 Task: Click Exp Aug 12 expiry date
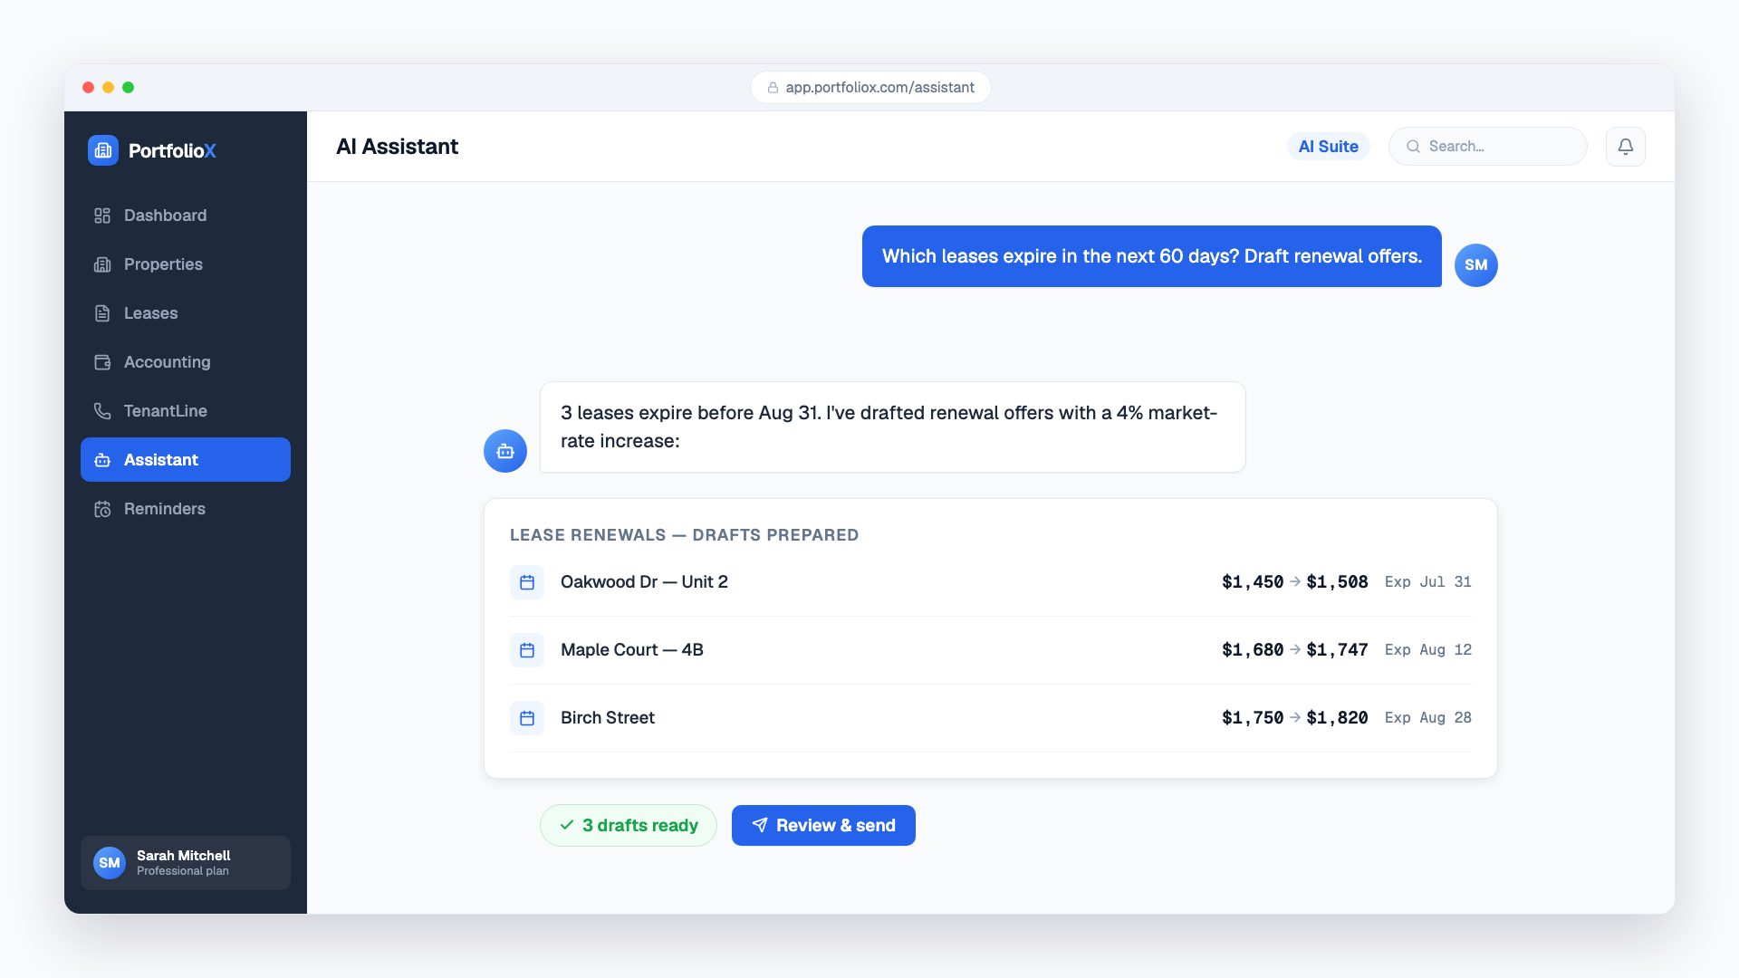pos(1428,650)
